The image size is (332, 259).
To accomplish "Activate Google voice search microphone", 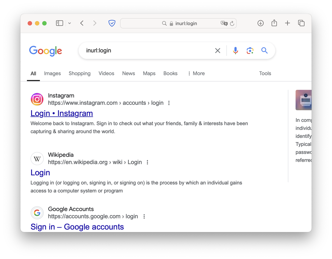I will 235,50.
